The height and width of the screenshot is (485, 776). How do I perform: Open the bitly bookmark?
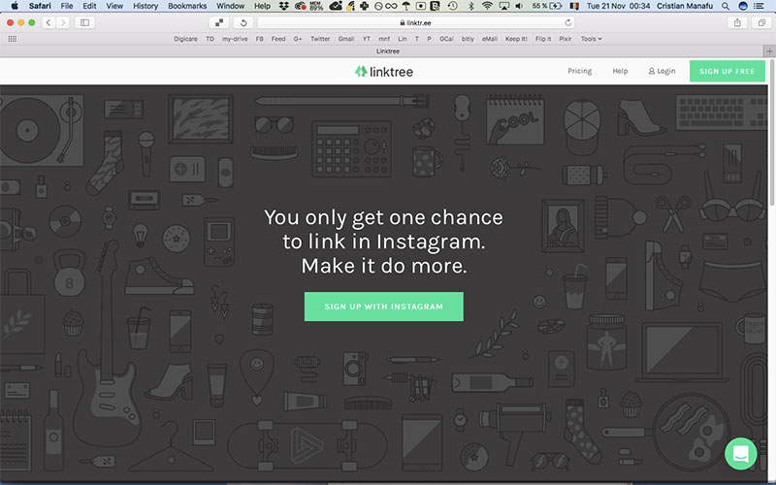468,39
